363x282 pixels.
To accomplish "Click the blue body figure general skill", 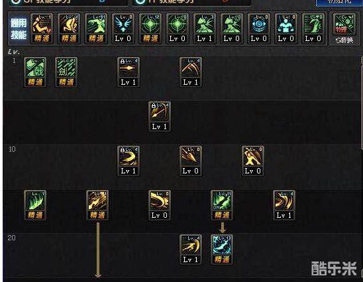I will pos(285,28).
